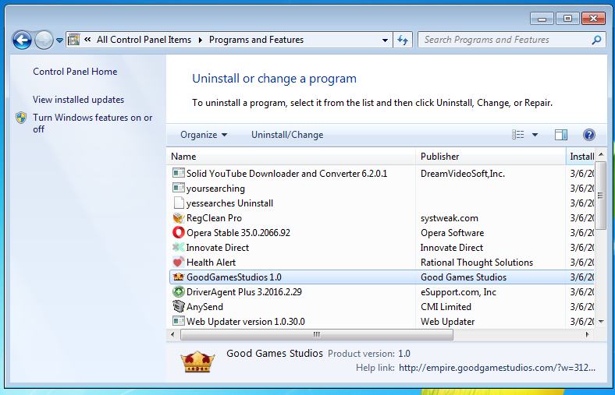The width and height of the screenshot is (615, 395).
Task: Click the Forward navigation arrow button
Action: click(x=44, y=40)
